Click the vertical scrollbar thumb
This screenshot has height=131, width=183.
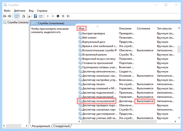click(179, 49)
